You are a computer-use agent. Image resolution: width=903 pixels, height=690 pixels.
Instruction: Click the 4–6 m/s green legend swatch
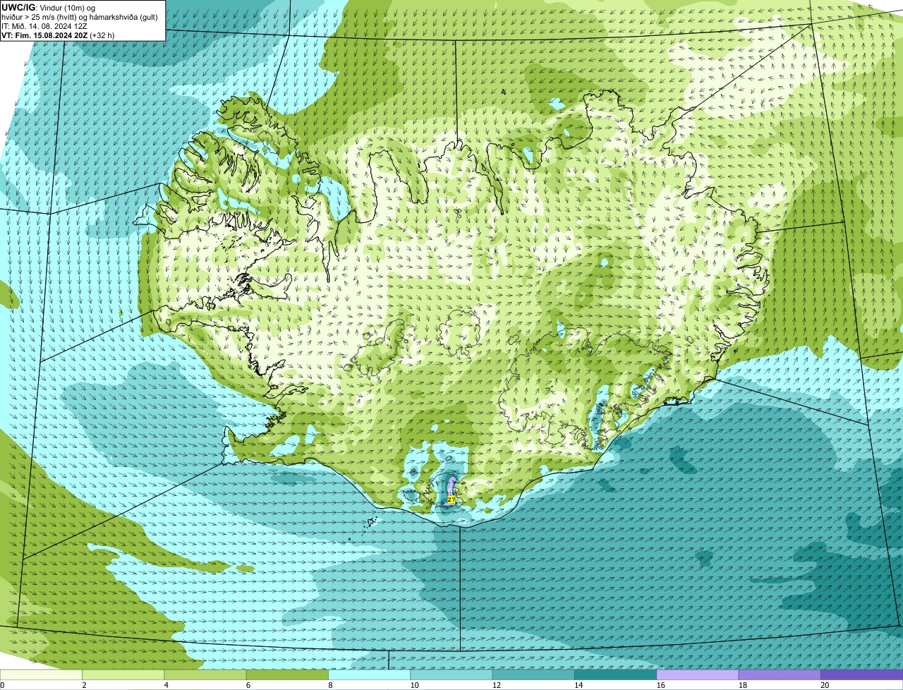coord(205,674)
